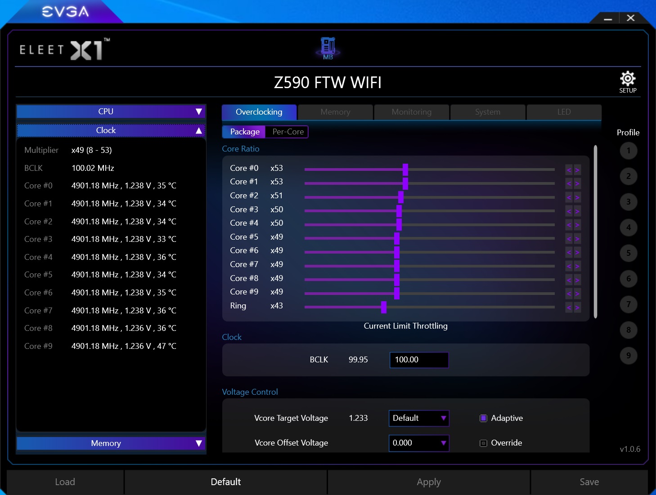Decrease Core #1 ratio with left arrow
The image size is (656, 495).
[x=569, y=183]
